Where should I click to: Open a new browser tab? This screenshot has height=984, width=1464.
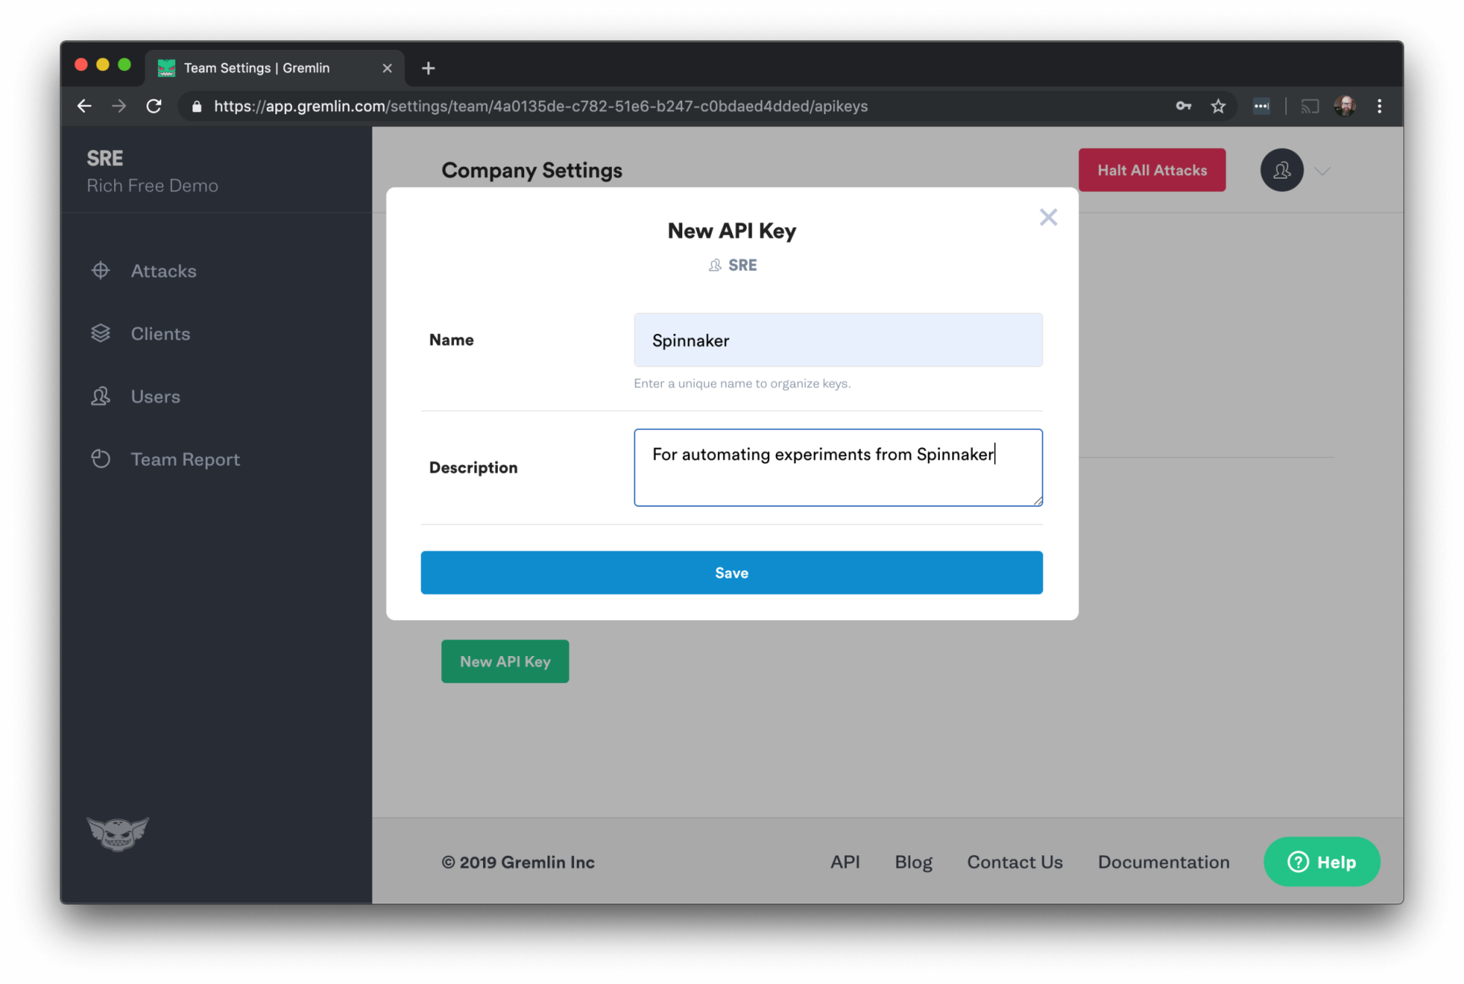coord(428,68)
